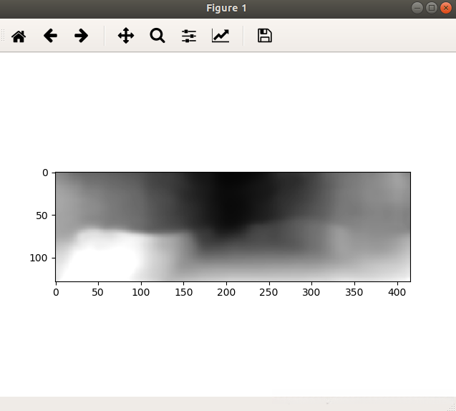Close the Figure 1 window
456x411 pixels.
click(x=446, y=8)
